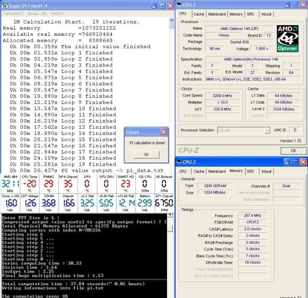Maximize the Super PI window
The image size is (308, 298).
point(162,6)
